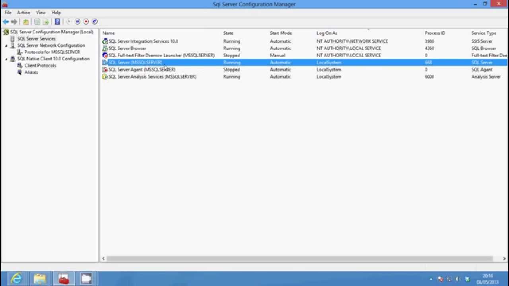Click the Up one level folder icon
Screen dimensions: 509x286
click(x=26, y=22)
